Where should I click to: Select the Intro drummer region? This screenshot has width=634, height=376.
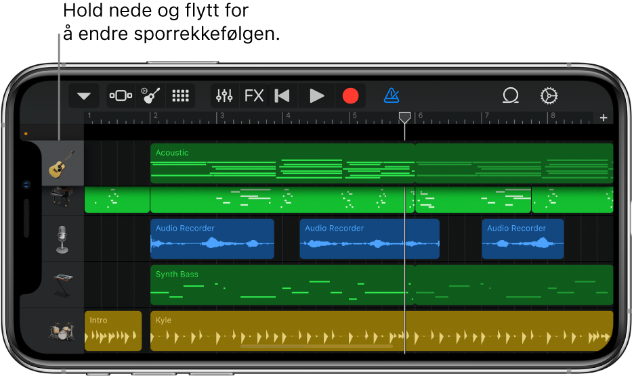click(113, 331)
